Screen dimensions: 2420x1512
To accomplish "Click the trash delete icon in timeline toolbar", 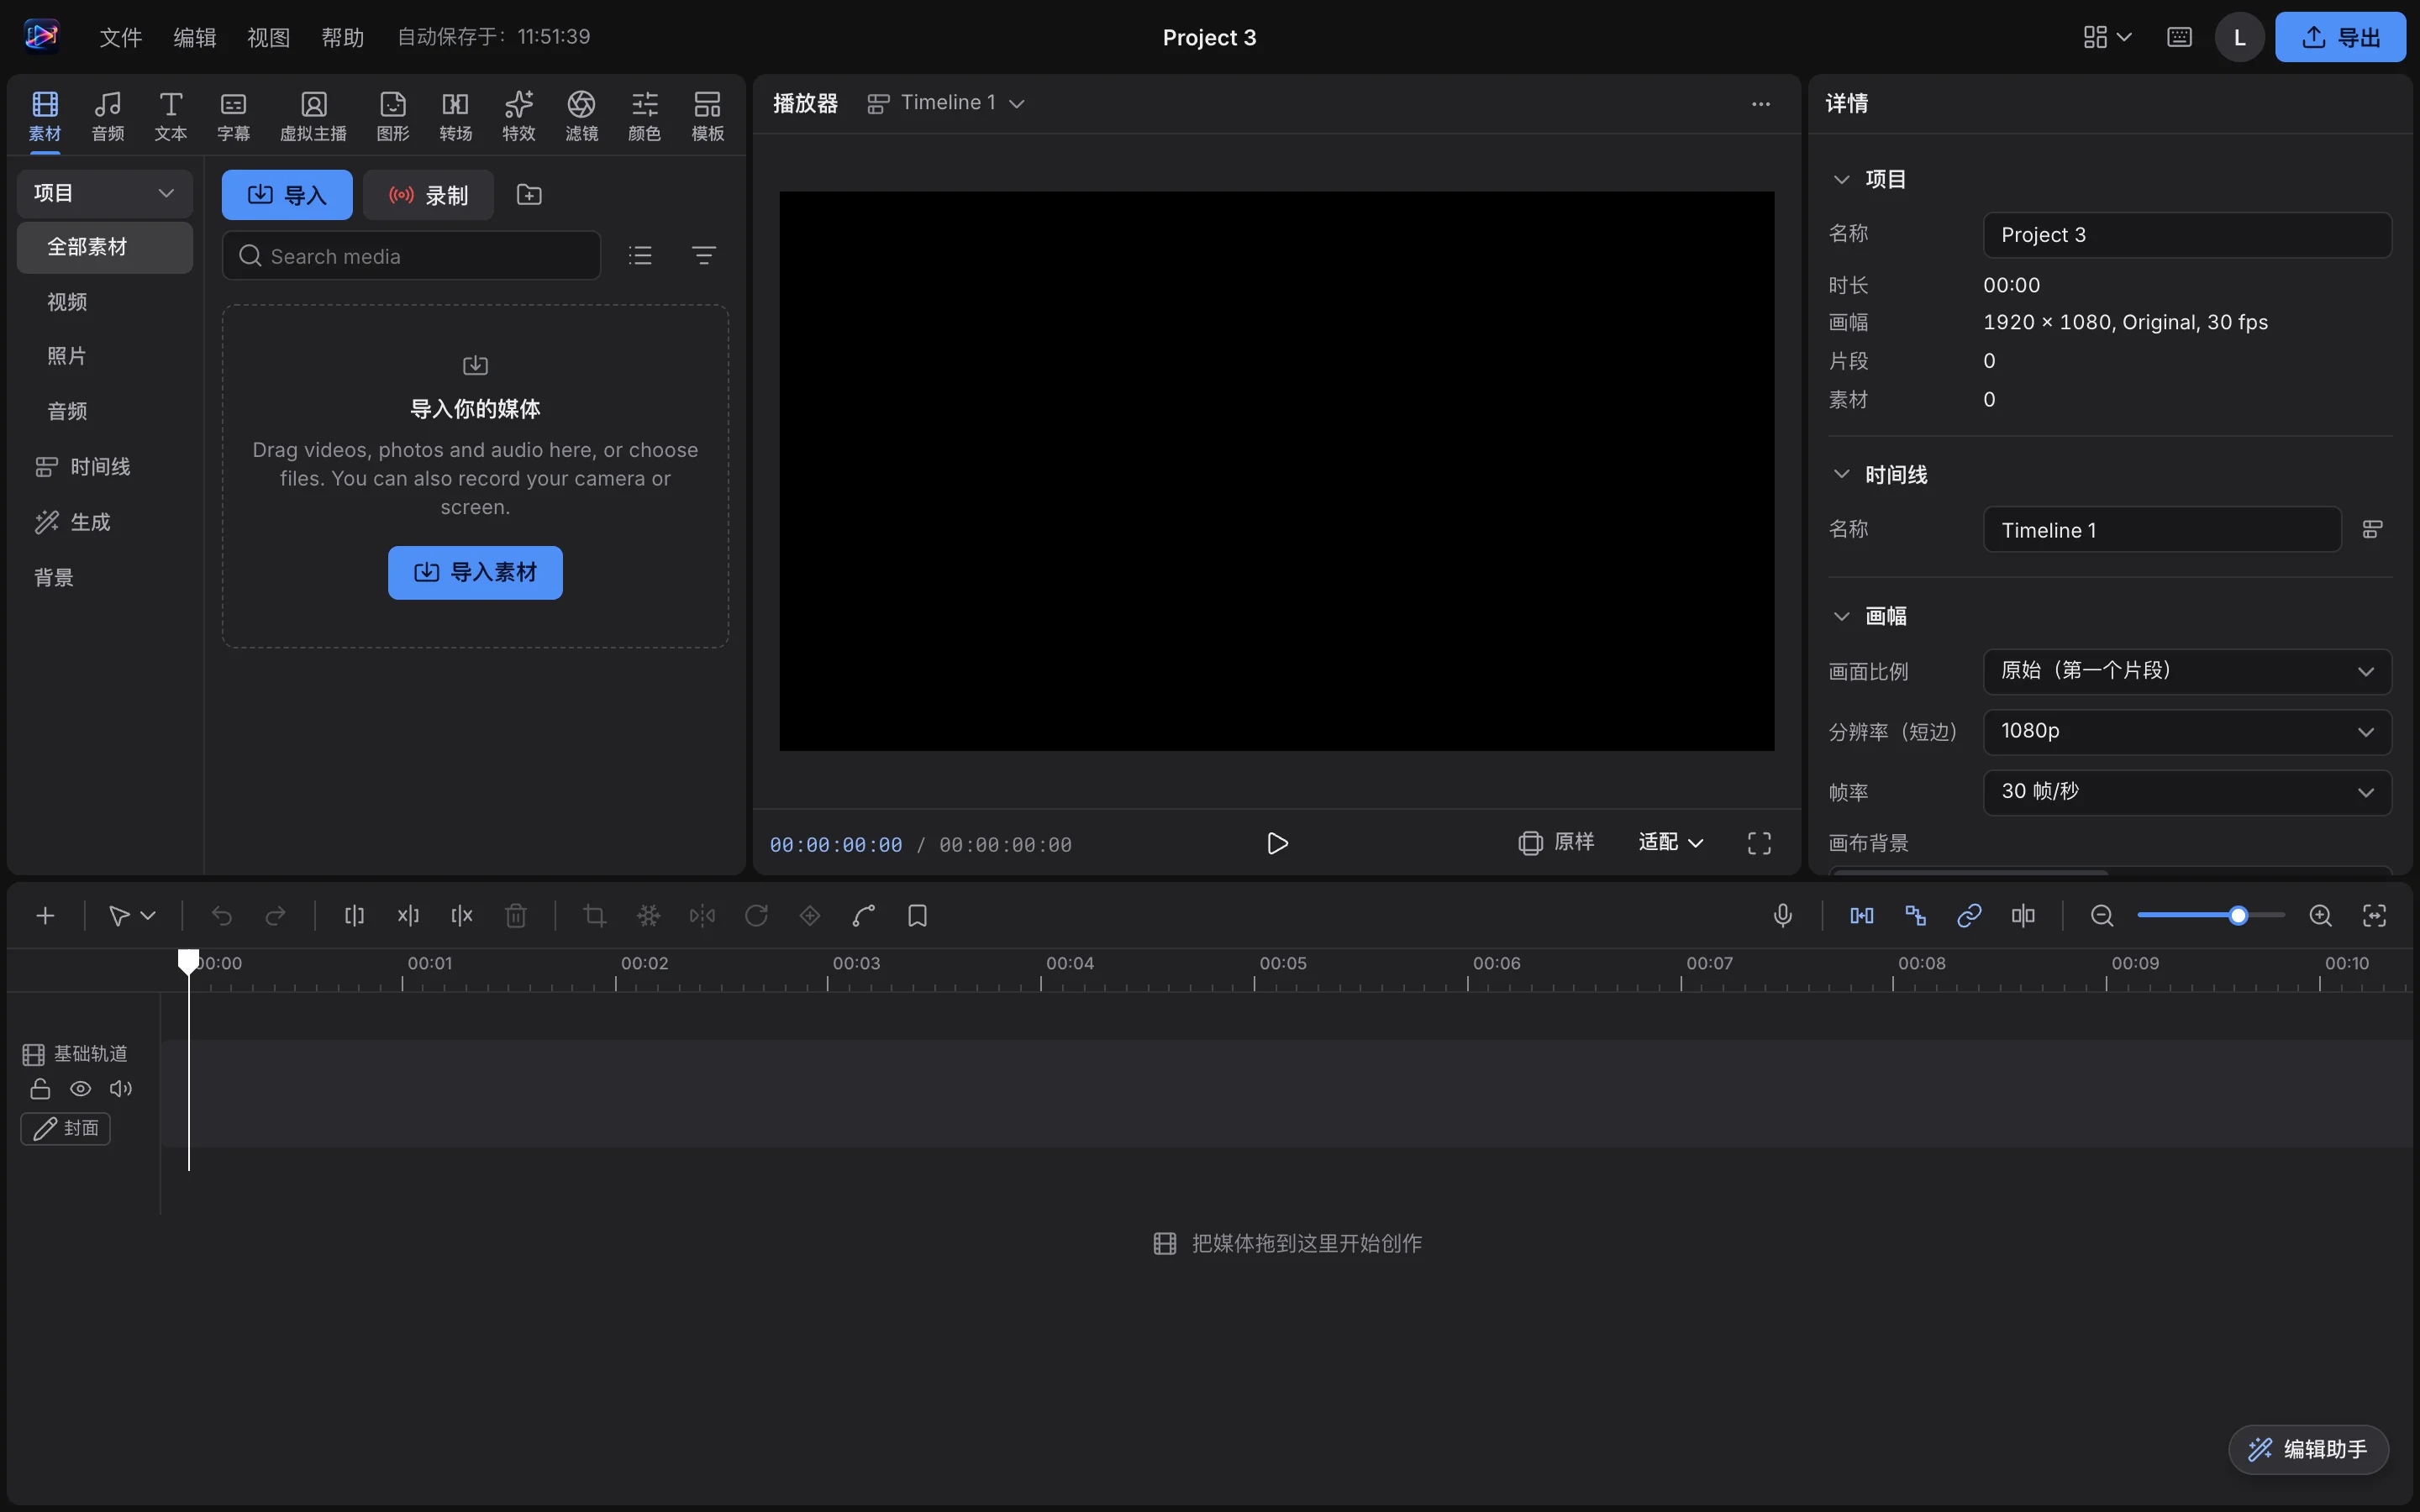I will (x=516, y=915).
